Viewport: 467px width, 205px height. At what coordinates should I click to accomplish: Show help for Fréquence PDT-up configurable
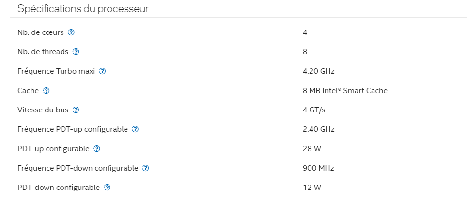[135, 129]
